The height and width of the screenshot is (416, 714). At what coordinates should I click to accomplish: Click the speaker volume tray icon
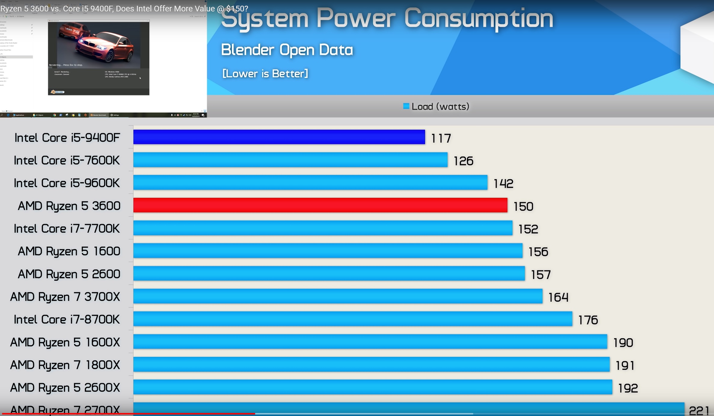[190, 115]
